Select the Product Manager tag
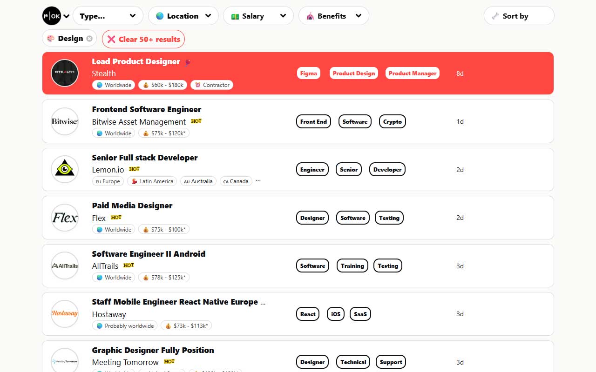 click(413, 73)
